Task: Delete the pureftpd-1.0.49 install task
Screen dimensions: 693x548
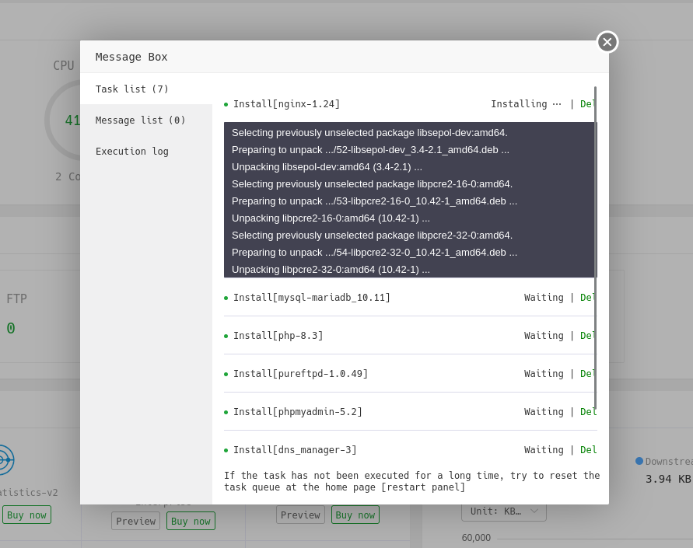Action: point(588,374)
